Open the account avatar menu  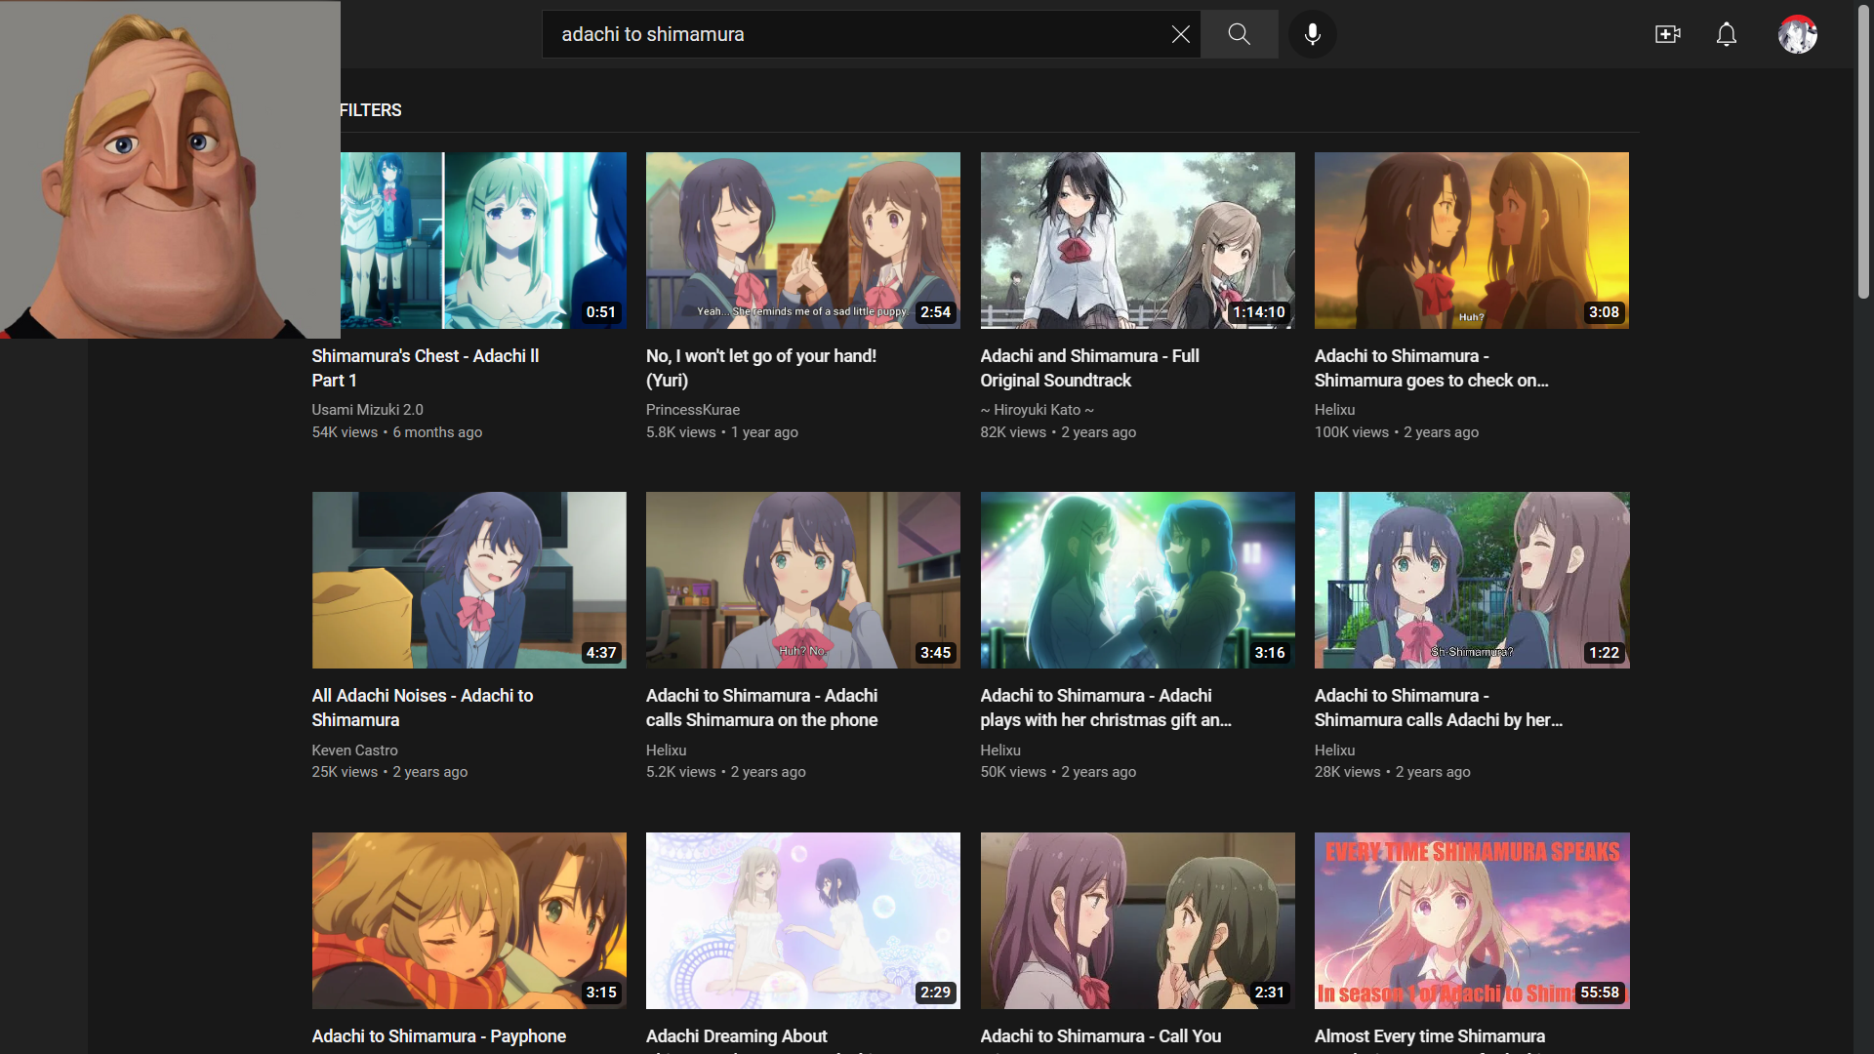pos(1797,34)
